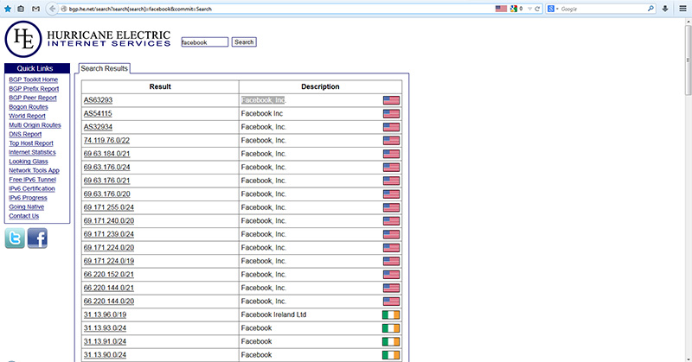692x362 pixels.
Task: Click the bookmark star icon
Action: point(7,8)
